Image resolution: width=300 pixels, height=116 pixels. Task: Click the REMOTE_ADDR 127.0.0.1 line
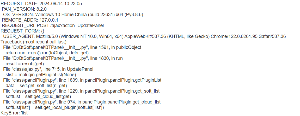pos(30,20)
